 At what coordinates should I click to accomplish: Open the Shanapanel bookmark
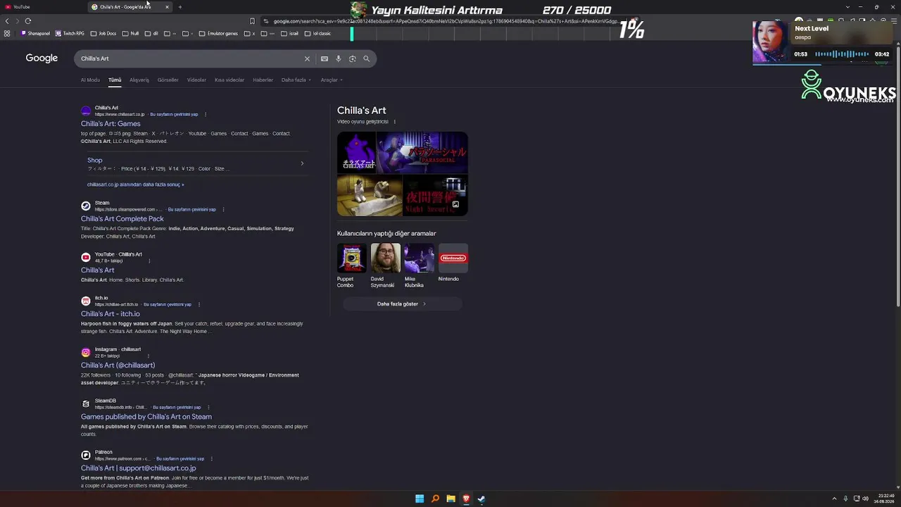36,33
